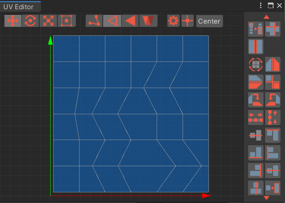The height and width of the screenshot is (203, 285).
Task: Click the stacked gray and red trapezoids icon
Action: (255, 82)
